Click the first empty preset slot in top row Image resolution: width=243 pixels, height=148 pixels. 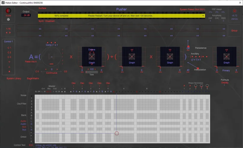(29, 27)
